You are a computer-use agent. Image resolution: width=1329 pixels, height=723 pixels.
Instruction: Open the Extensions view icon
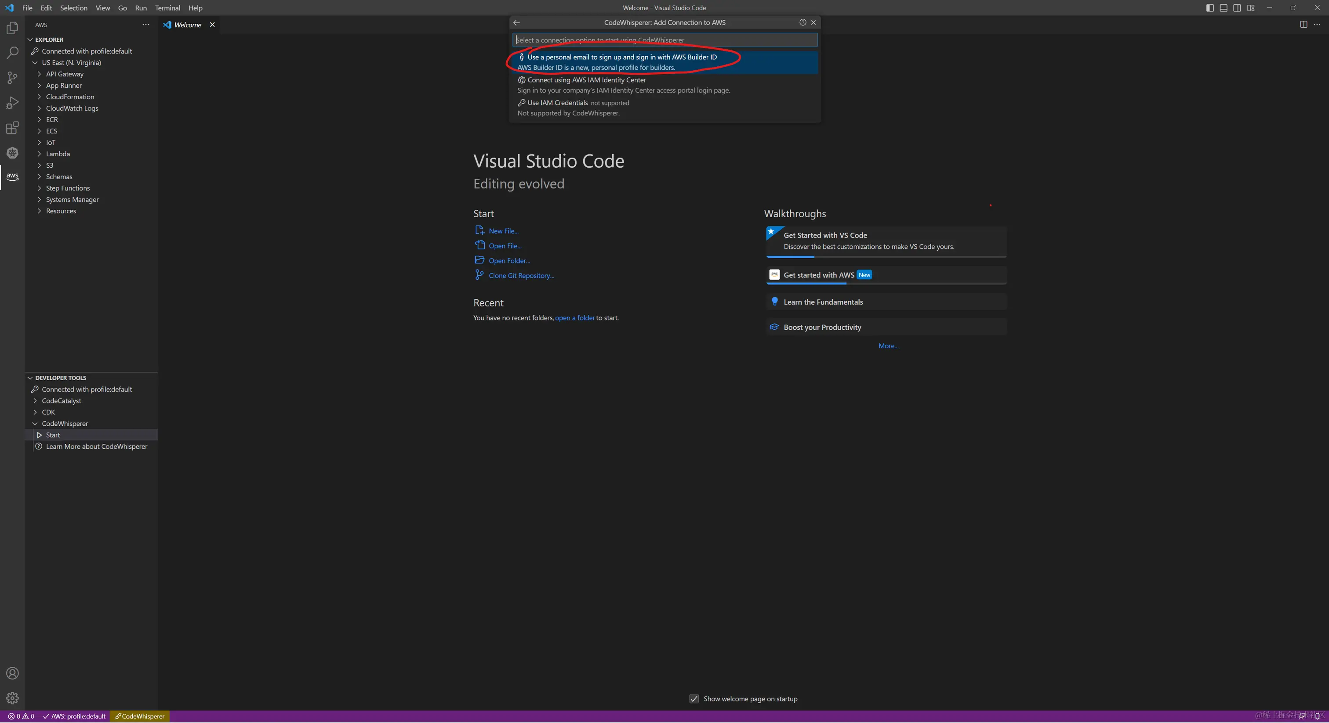coord(12,127)
